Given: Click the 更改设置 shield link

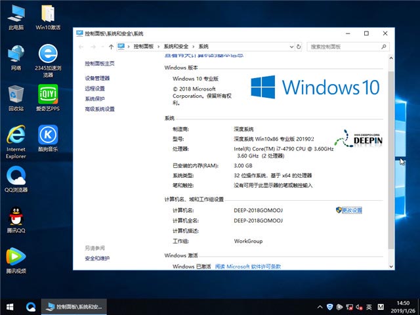Looking at the screenshot, I should (348, 210).
